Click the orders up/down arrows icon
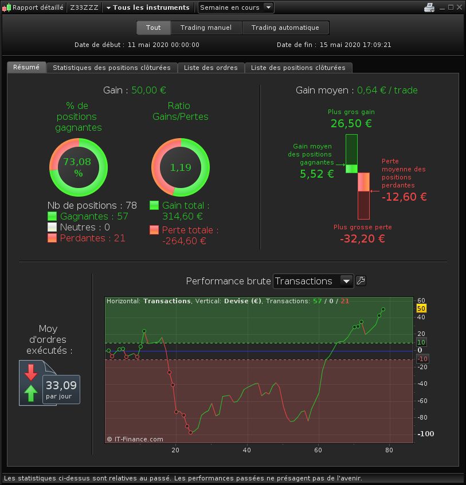 pos(31,382)
